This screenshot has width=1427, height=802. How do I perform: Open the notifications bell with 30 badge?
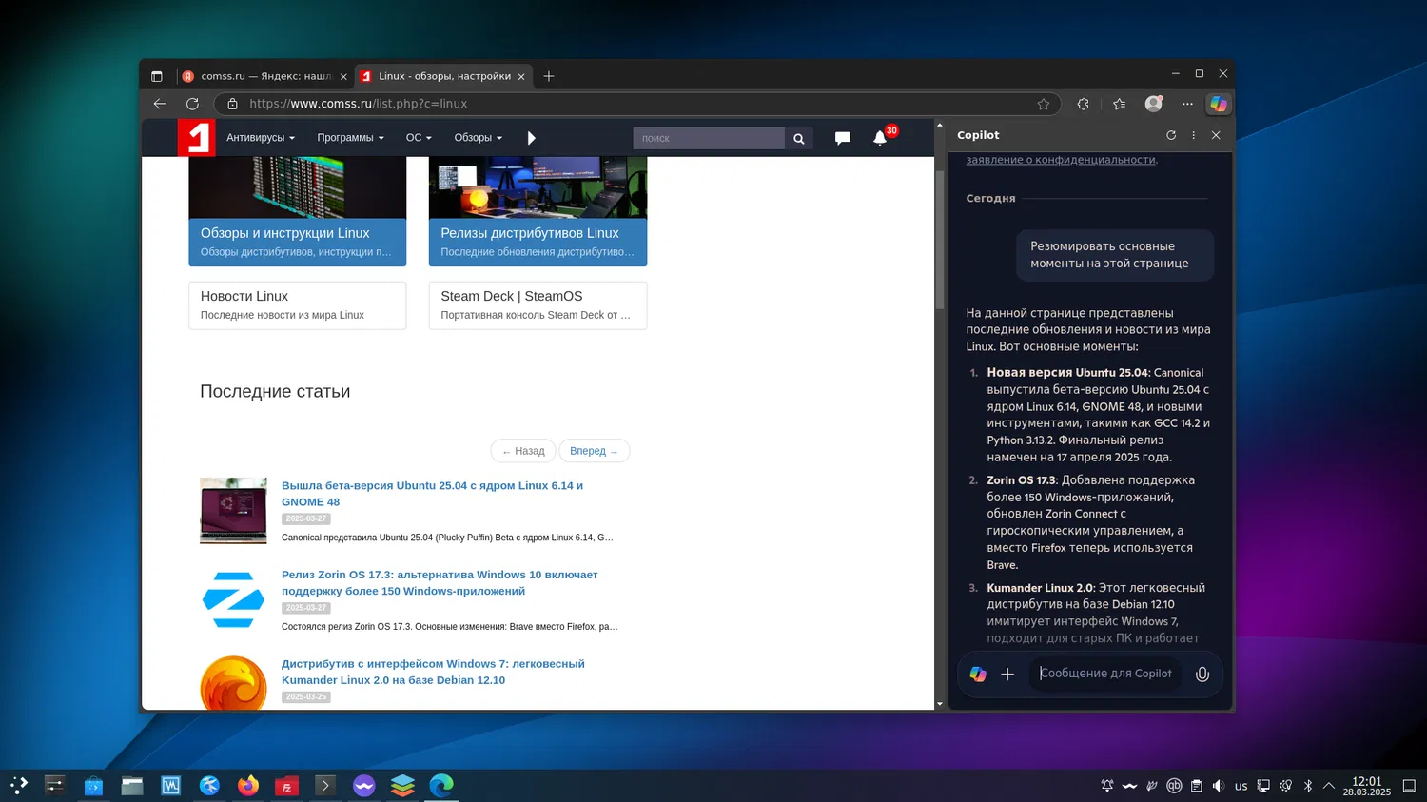coord(881,137)
